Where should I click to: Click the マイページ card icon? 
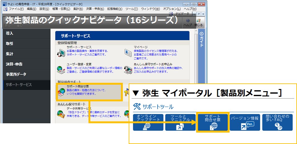[x=128, y=53]
